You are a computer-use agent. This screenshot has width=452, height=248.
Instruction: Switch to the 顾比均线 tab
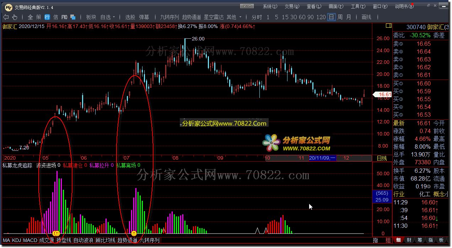click(x=106, y=240)
